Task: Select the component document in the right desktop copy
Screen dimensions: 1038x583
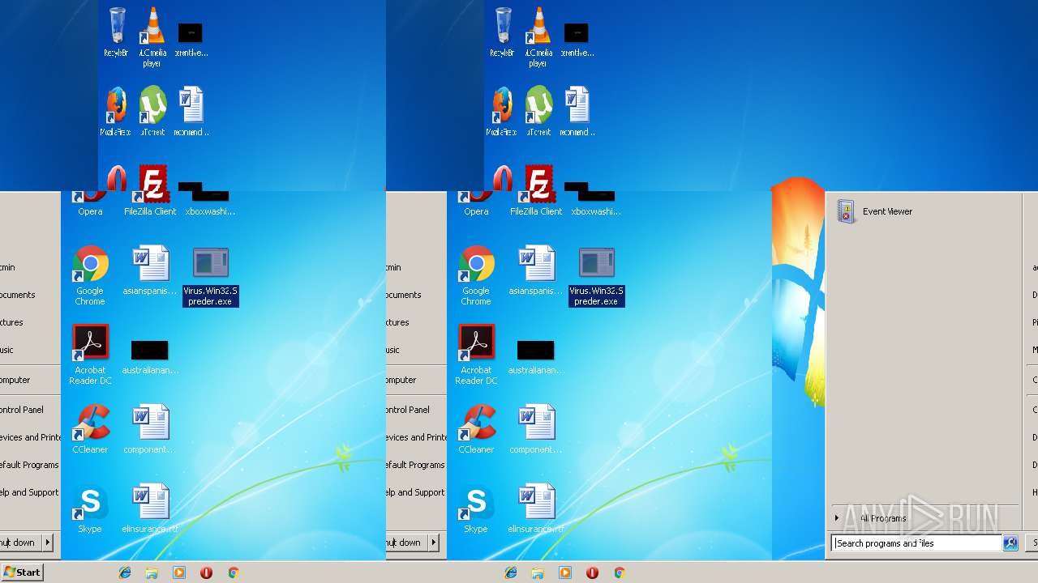Action: [536, 429]
